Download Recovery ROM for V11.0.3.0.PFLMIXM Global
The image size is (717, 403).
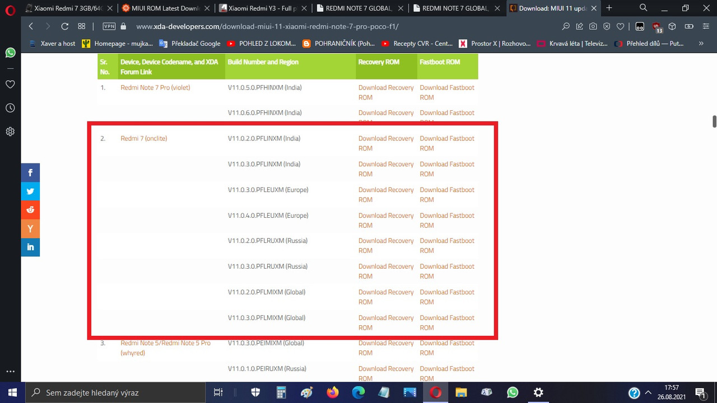click(x=386, y=322)
